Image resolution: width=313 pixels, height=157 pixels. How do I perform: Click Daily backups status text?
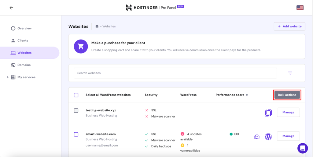(x=161, y=146)
